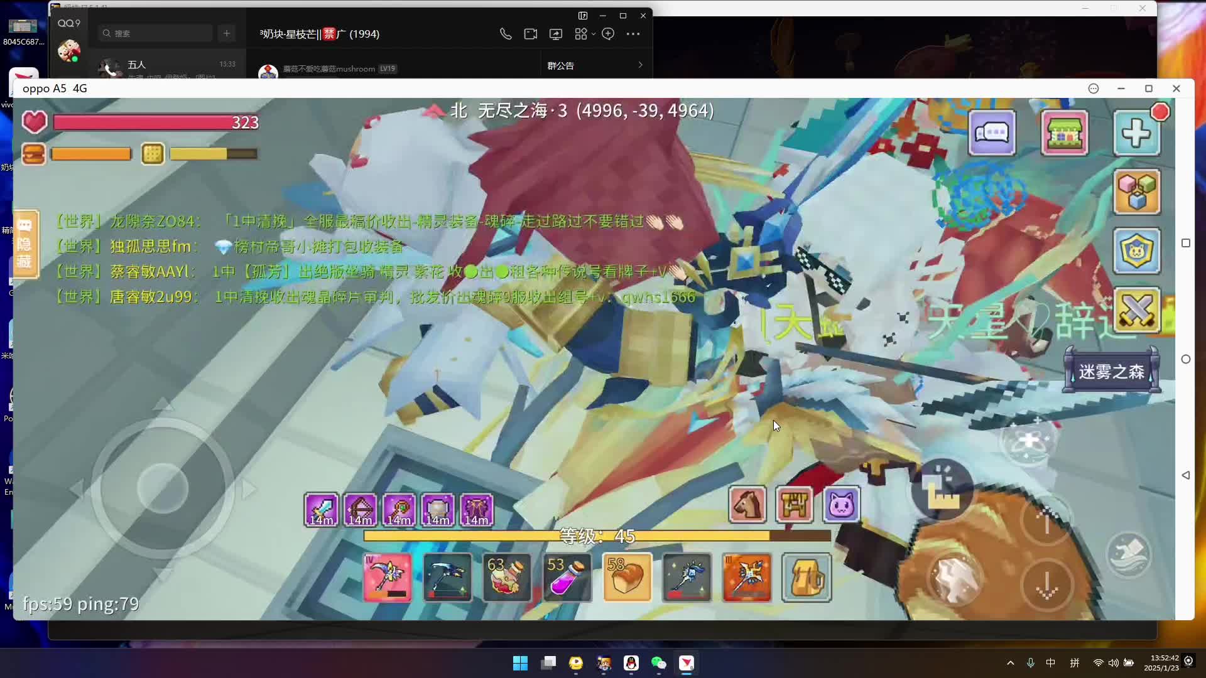Open the Windows Start menu
The image size is (1206, 678).
pos(520,663)
